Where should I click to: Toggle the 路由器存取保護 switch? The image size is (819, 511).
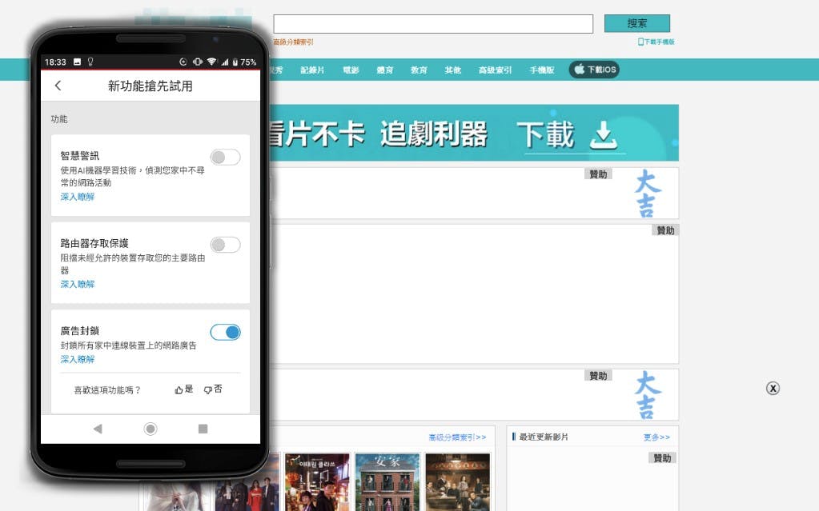[225, 245]
